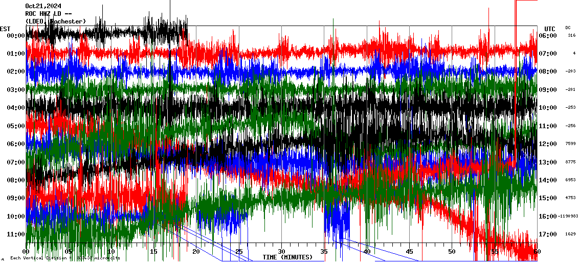Click the 60 minute axis tick
Viewport: 578px width, 265px height.
(x=537, y=252)
